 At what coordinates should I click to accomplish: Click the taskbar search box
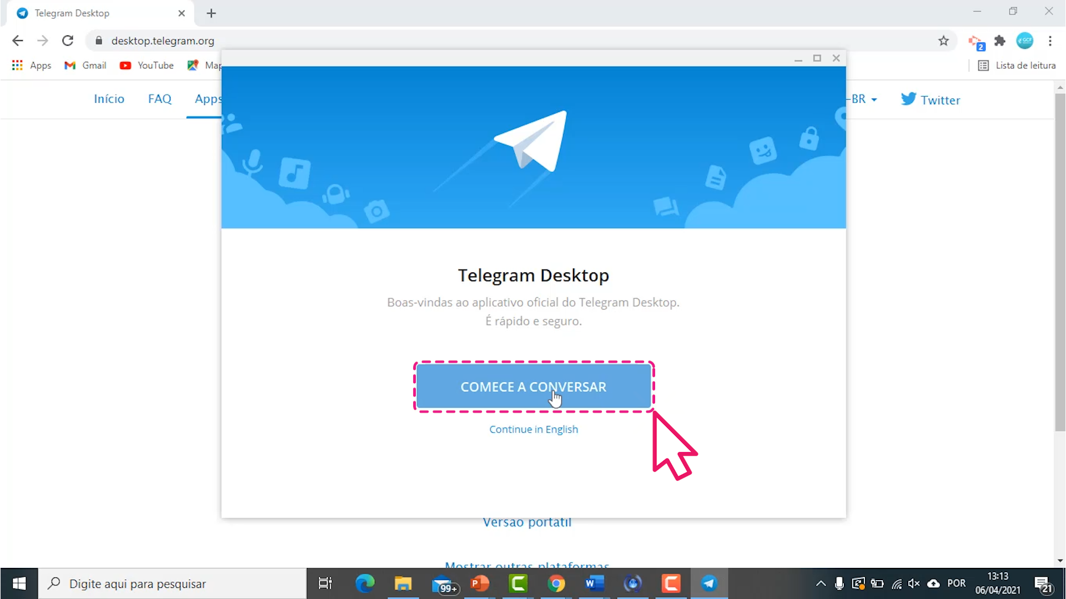(x=172, y=583)
